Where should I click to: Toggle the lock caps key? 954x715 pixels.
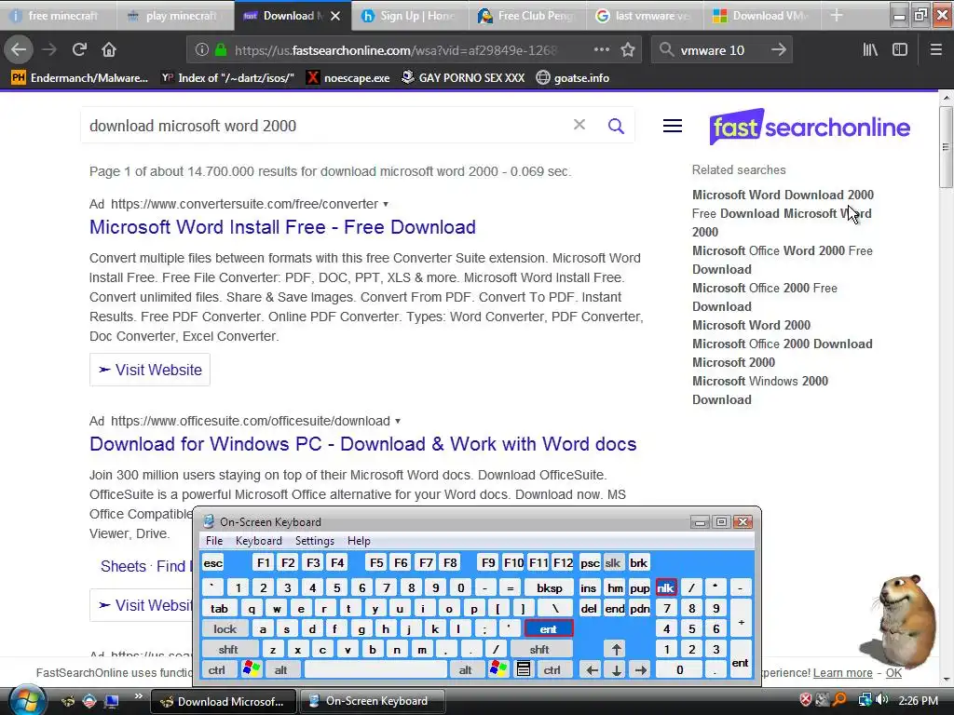pyautogui.click(x=225, y=628)
